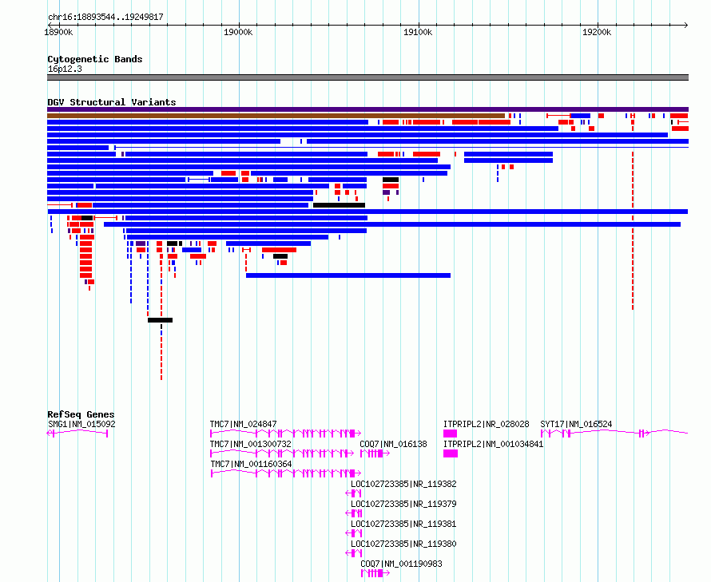The width and height of the screenshot is (711, 582).
Task: Select the full-width purple variant bar
Action: 367,109
